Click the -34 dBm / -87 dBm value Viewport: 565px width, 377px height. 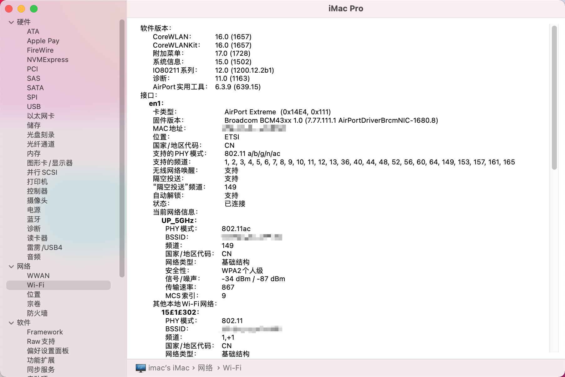click(253, 279)
